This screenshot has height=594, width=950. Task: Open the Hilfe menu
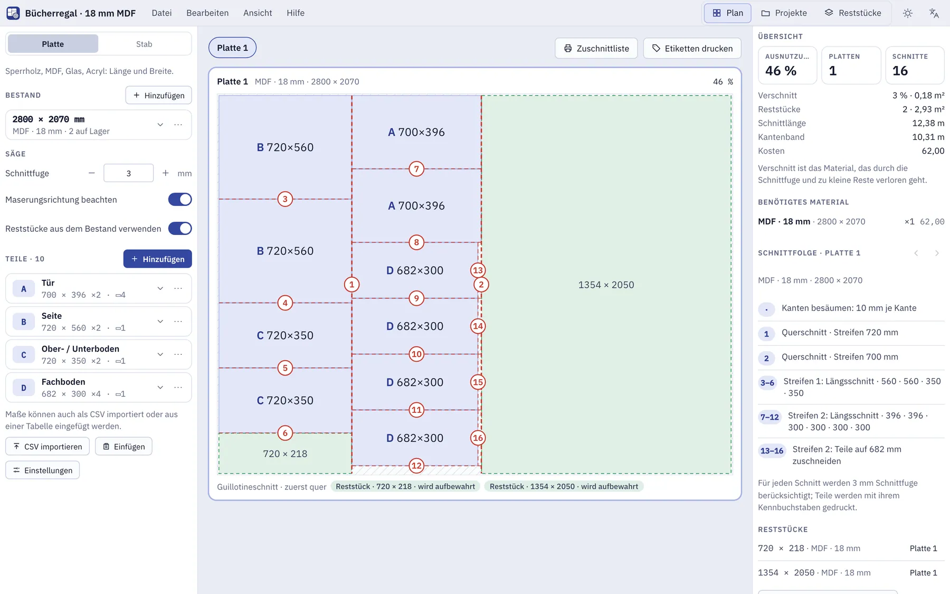296,13
